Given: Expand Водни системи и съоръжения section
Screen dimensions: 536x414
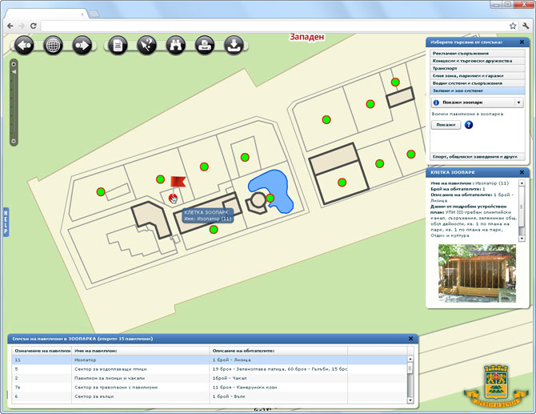Looking at the screenshot, I should 478,83.
